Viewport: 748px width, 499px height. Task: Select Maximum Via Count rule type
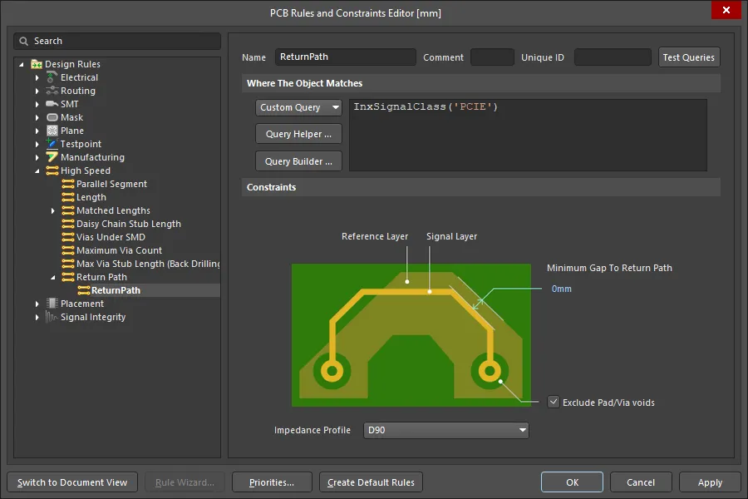click(119, 250)
